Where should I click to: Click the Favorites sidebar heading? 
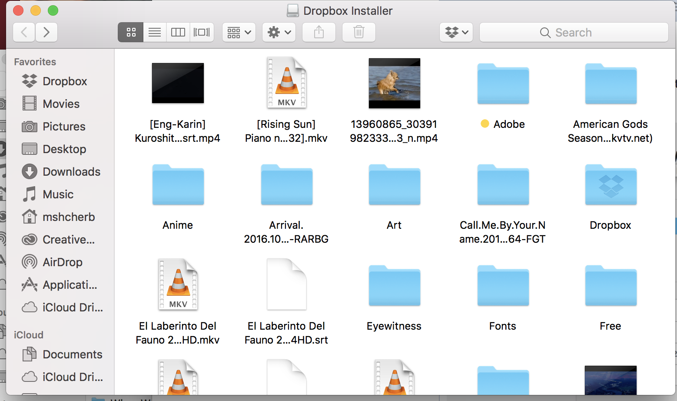click(35, 62)
